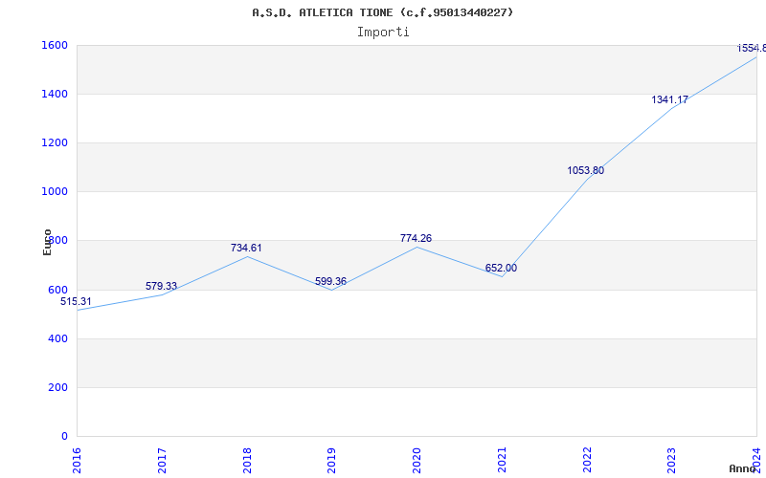This screenshot has width=766, height=478.
Task: Click the x-axis year 2021
Action: [x=502, y=461]
